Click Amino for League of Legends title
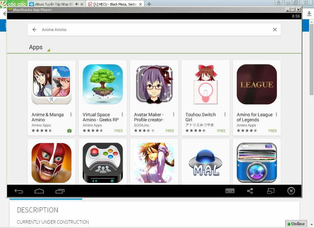Image resolution: width=314 pixels, height=228 pixels. point(255,117)
